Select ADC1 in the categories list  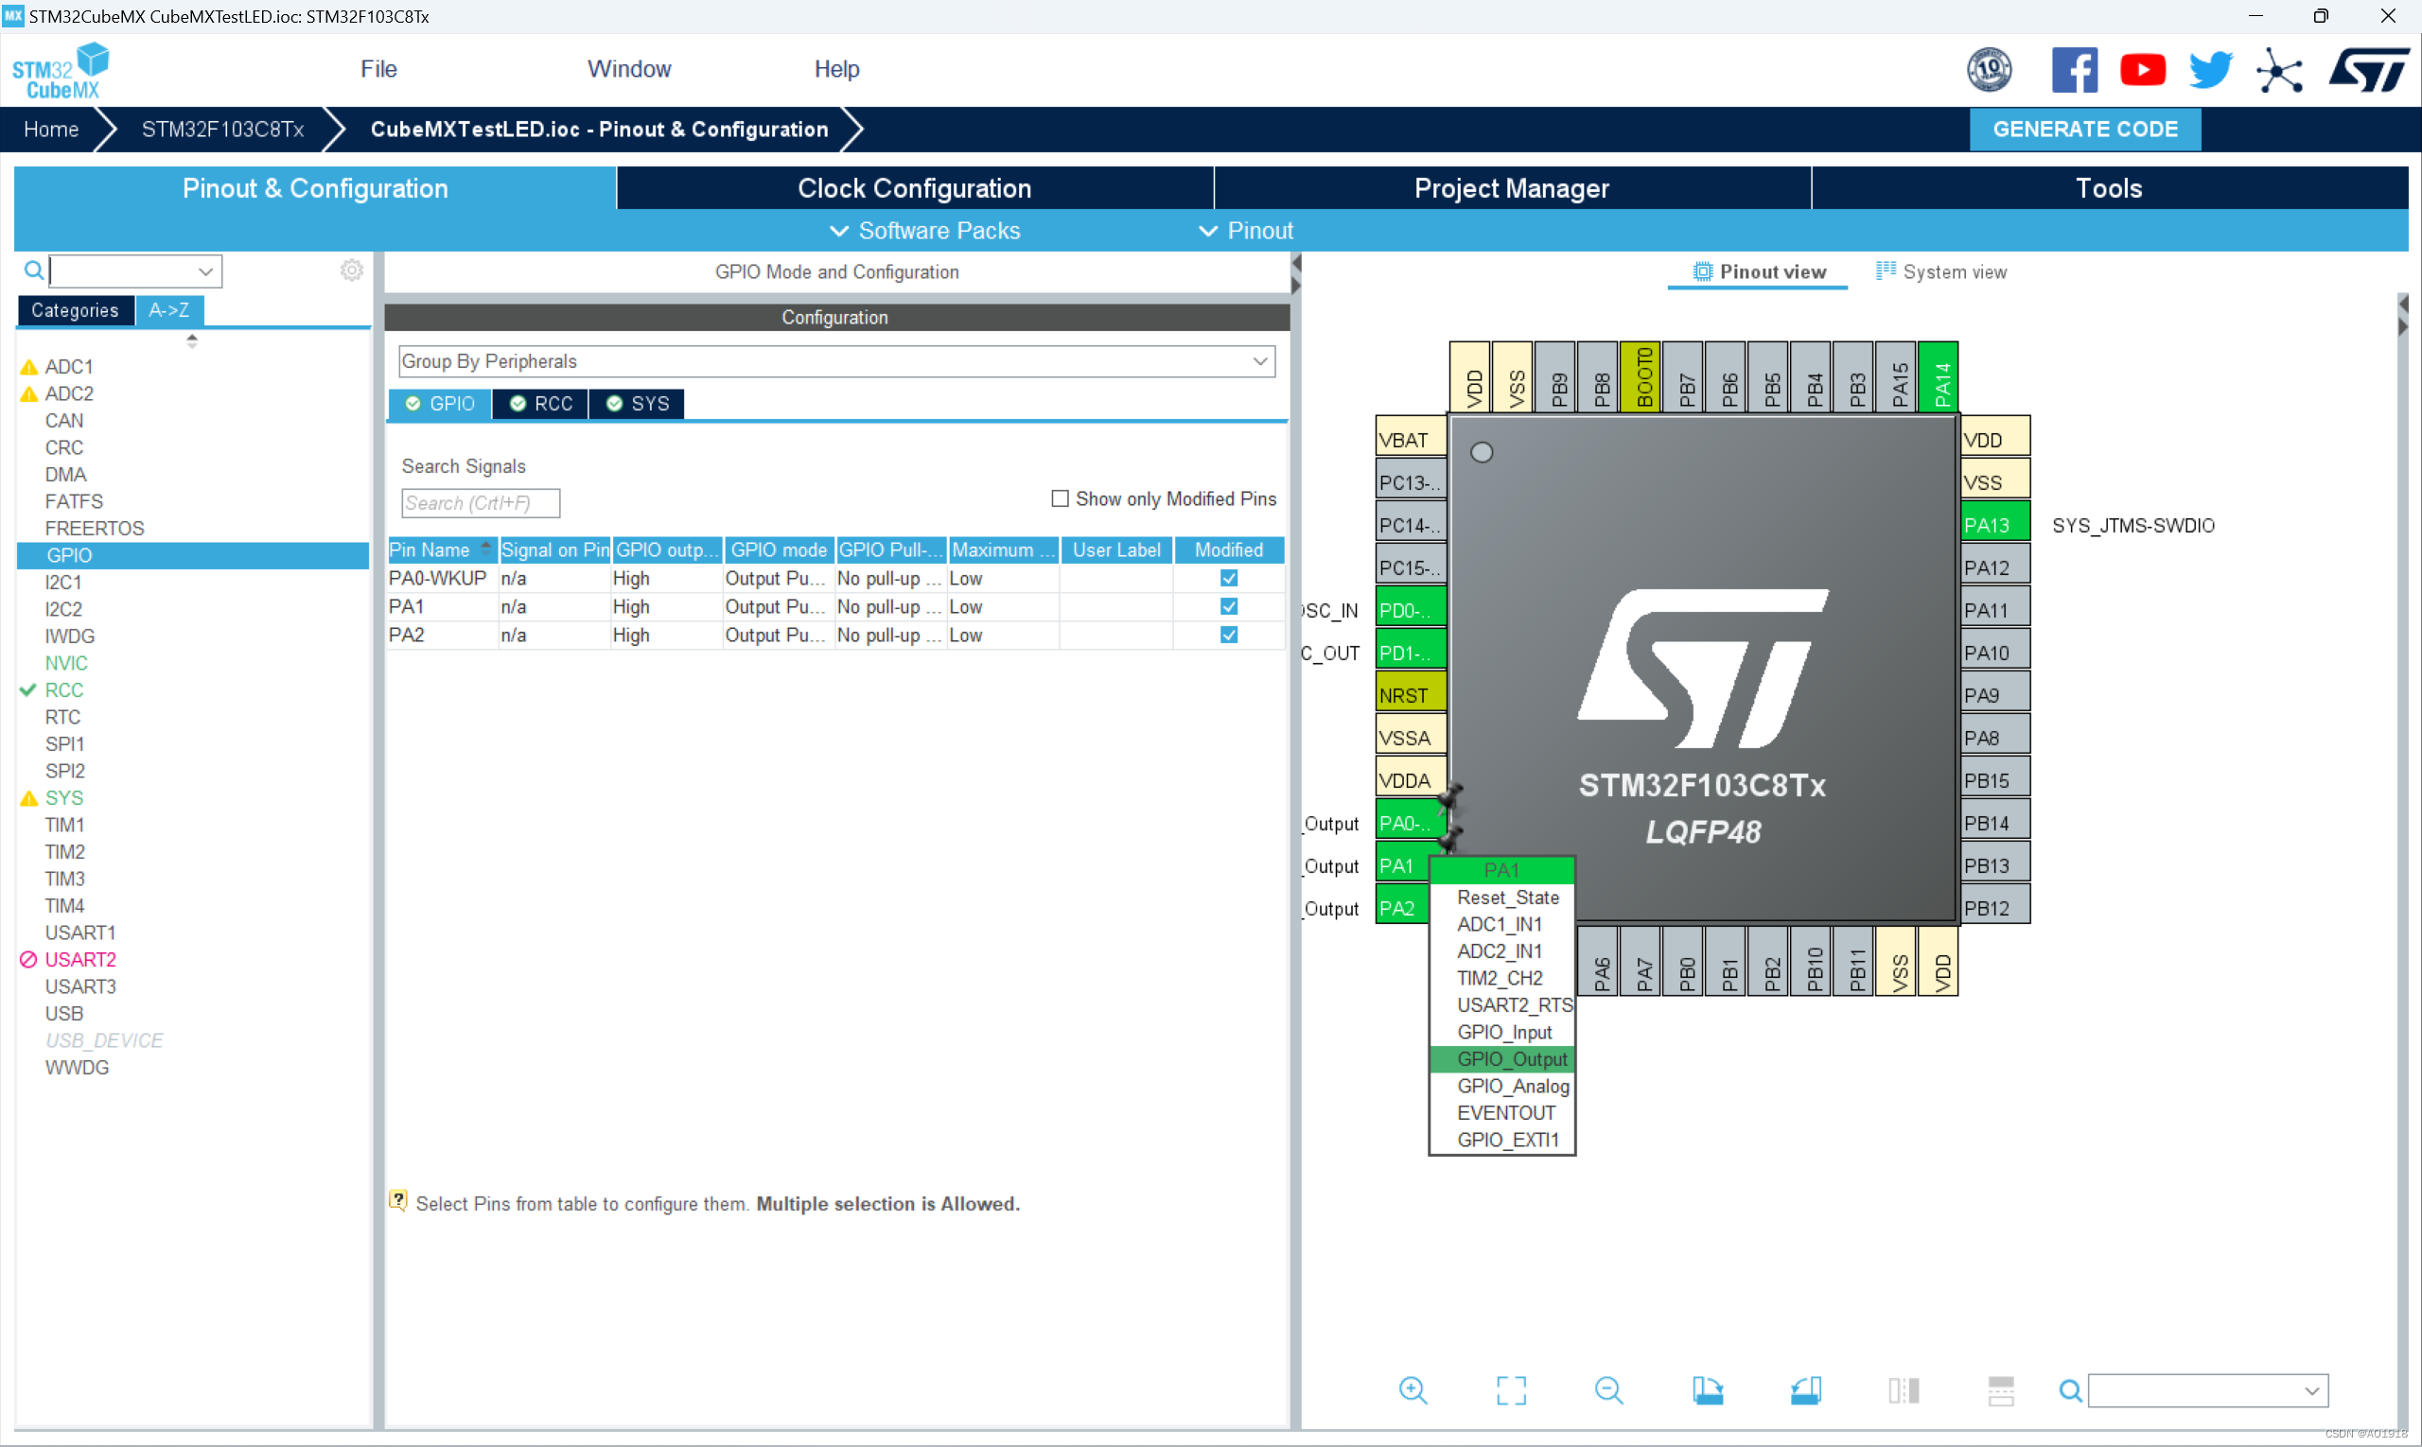[68, 367]
